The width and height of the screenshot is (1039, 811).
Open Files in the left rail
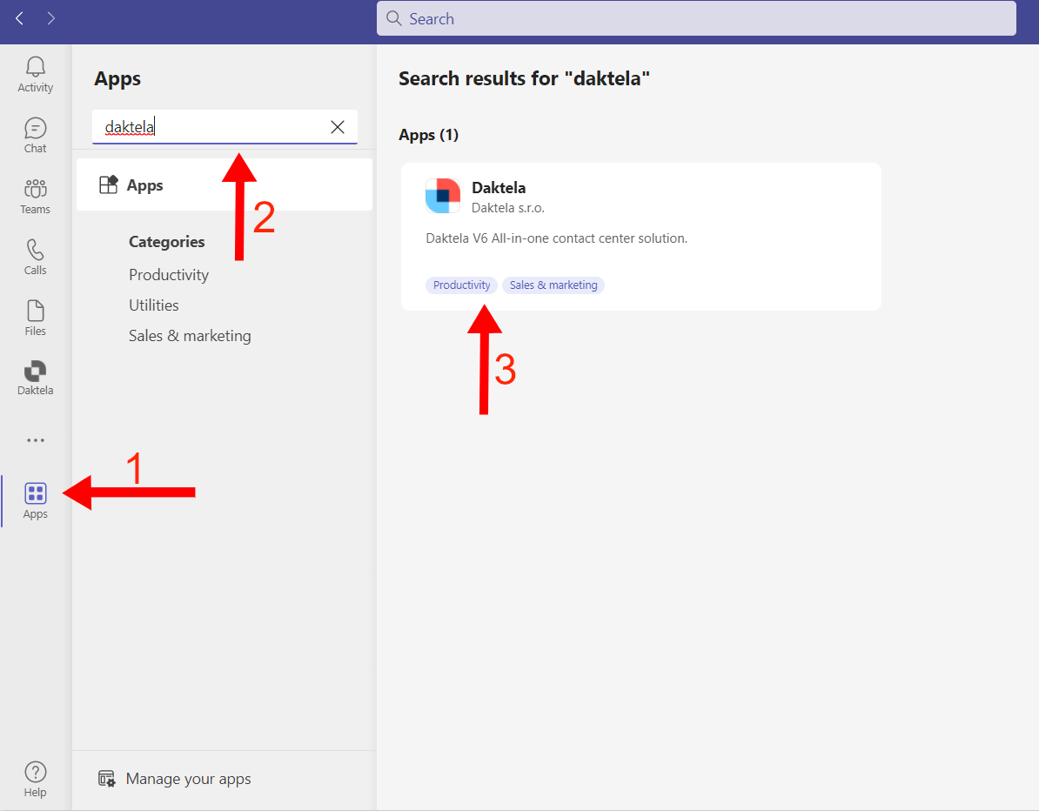click(x=35, y=318)
